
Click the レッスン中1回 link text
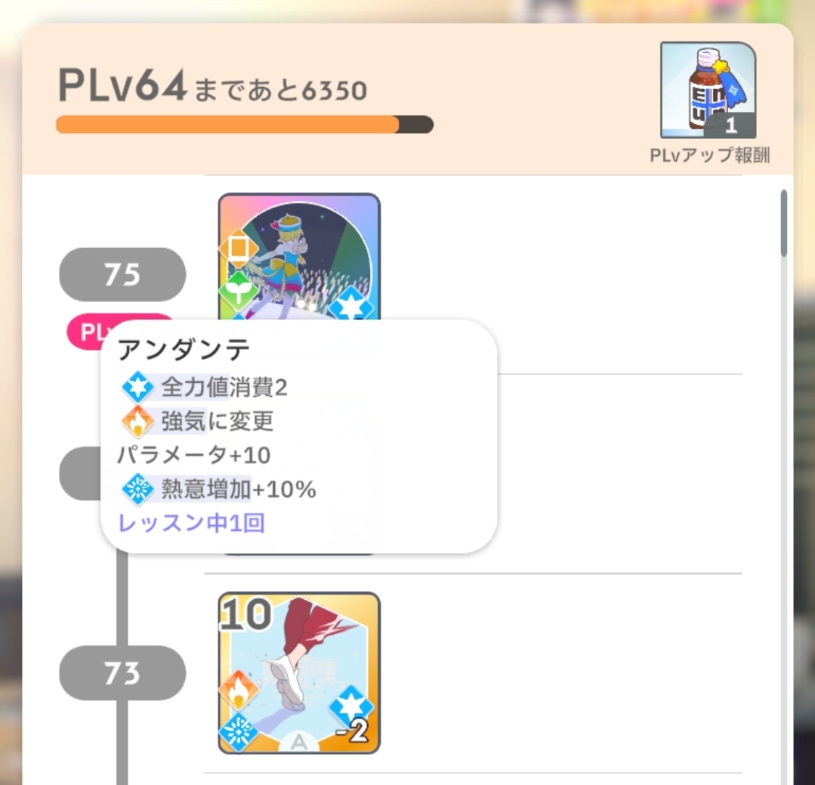click(x=191, y=523)
